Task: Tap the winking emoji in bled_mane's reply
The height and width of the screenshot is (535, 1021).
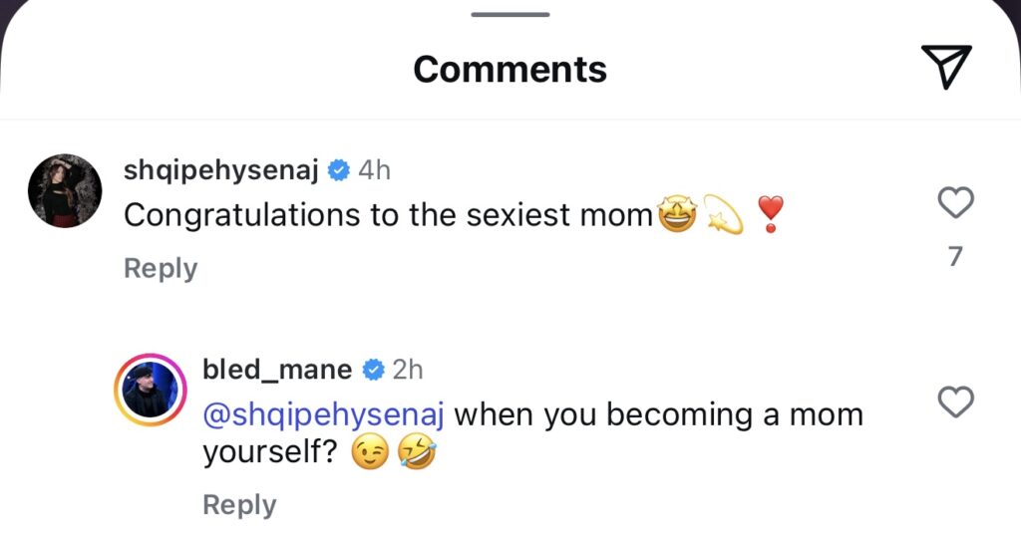Action: coord(370,454)
